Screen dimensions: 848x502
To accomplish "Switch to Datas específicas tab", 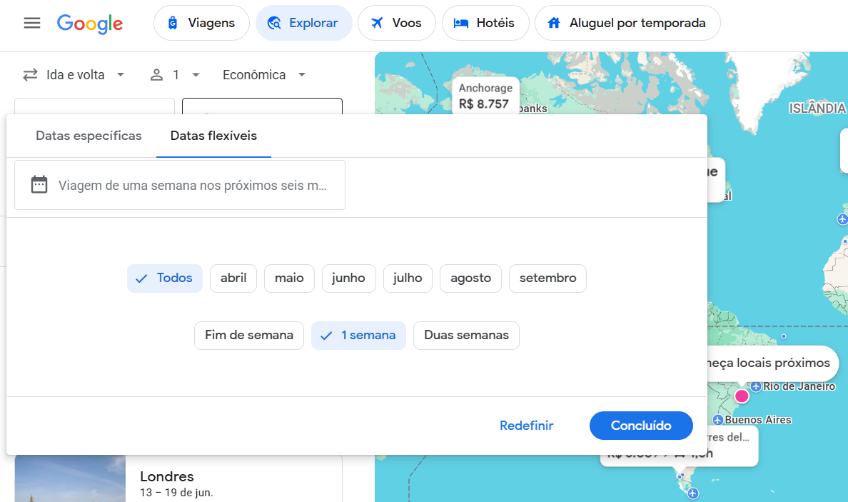I will 89,136.
